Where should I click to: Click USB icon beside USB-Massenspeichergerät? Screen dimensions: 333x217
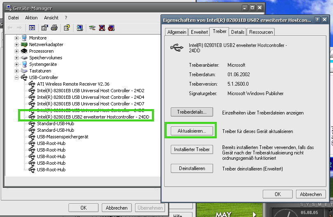[x=32, y=137]
